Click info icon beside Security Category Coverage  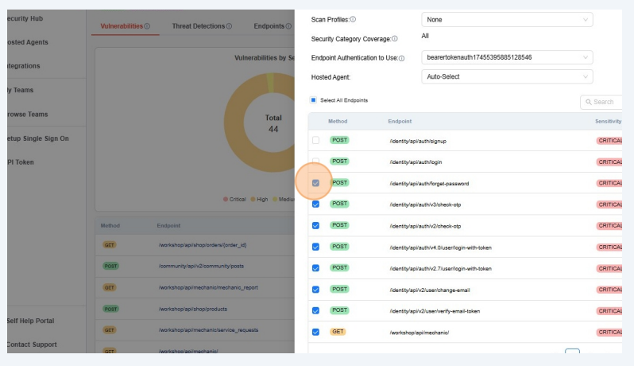(x=395, y=38)
